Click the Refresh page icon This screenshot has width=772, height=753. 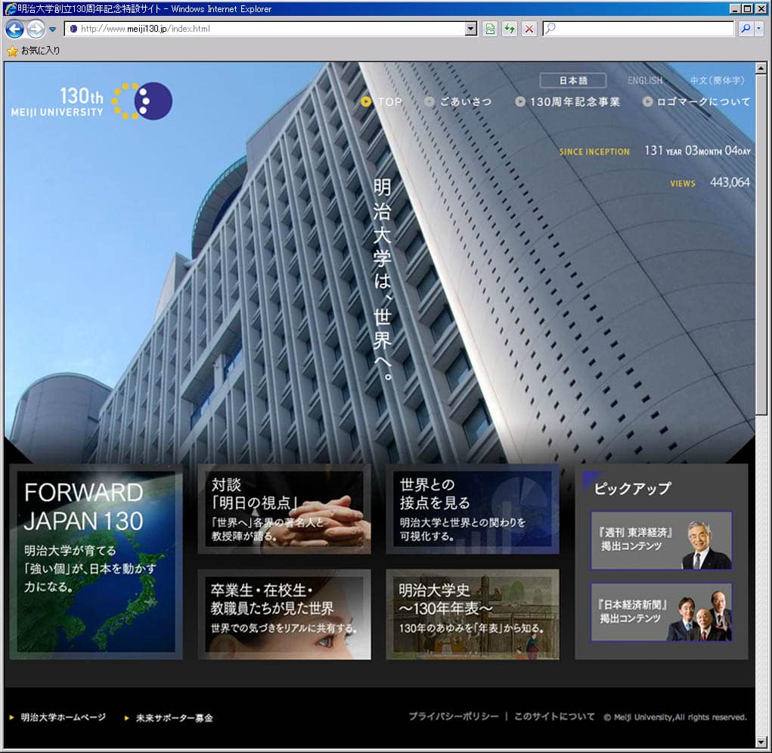(x=510, y=29)
